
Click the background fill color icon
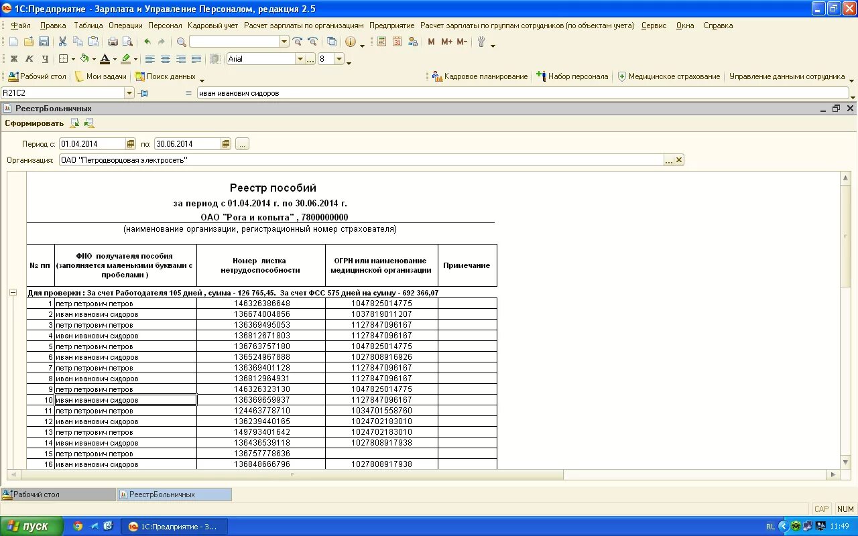[126, 59]
